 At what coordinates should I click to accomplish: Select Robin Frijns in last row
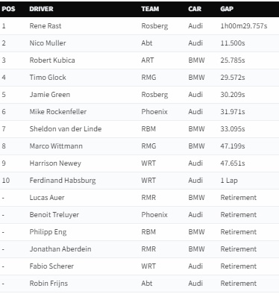[x=48, y=284]
